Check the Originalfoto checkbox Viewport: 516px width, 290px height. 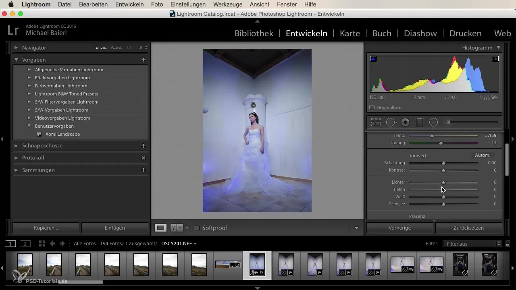coord(372,108)
